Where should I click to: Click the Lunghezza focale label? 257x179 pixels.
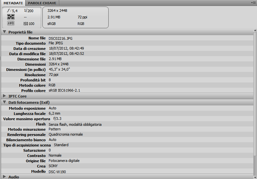[x=30, y=114]
